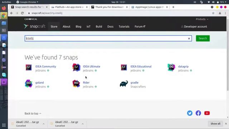
Task: Bookmark this page with the star
Action: 213,13
